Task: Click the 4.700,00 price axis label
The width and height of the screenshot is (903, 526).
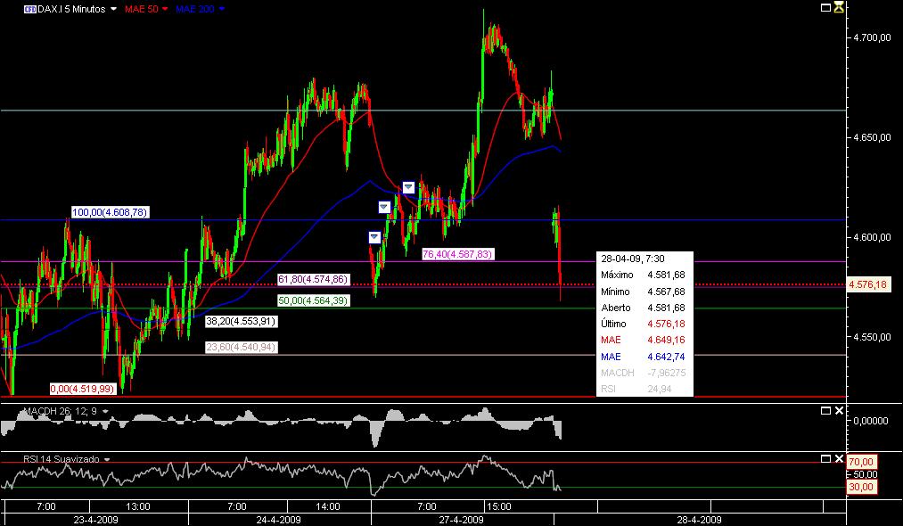Action: pos(872,37)
